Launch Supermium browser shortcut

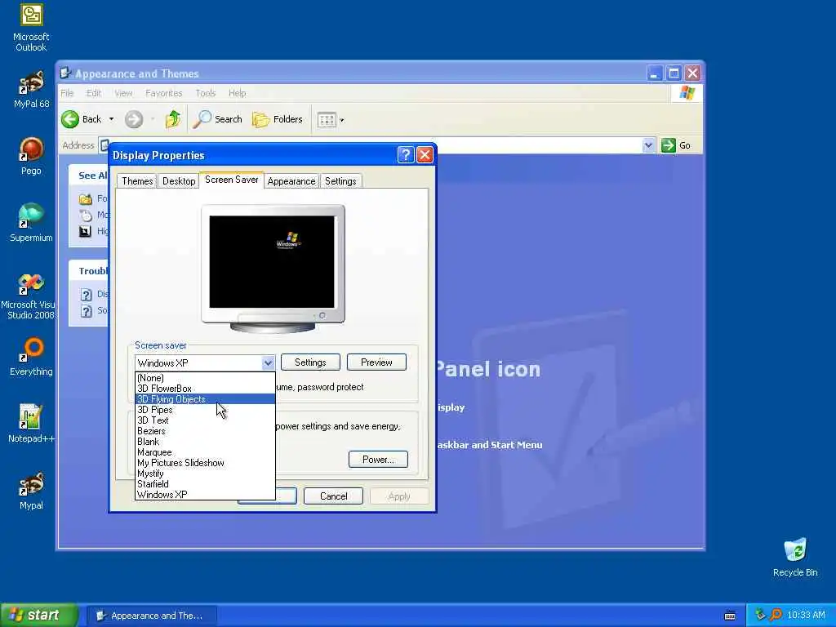coord(31,223)
